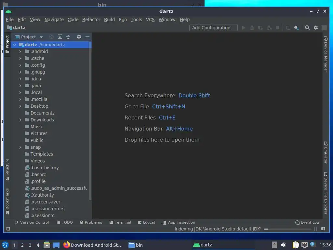
Task: Open the Terminal tool window
Action: [120, 222]
